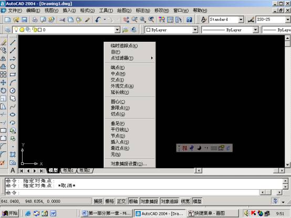Expand the 点过滤器(T) submenu
Image resolution: width=291 pixels, height=218 pixels.
tap(130, 58)
